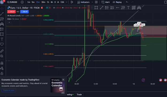The image size is (167, 97).
Task: Select diagonal line in floating drawing toolbar
Action: [102, 7]
